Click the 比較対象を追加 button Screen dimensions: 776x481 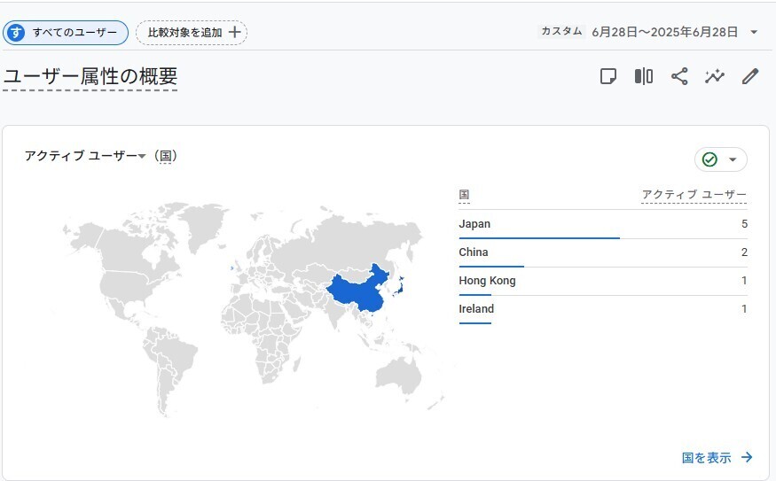[191, 33]
